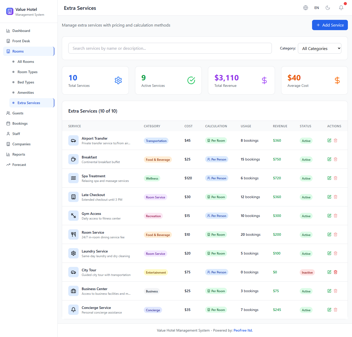The height and width of the screenshot is (337, 352).
Task: Edit the Spa Treatment service
Action: coord(329,178)
